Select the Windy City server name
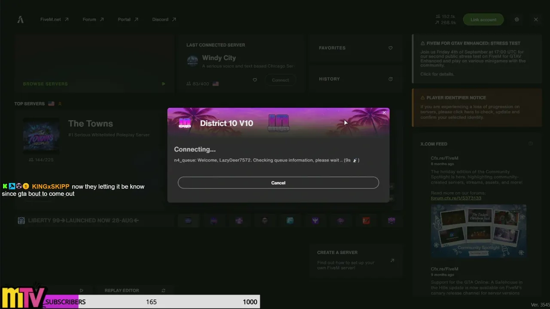The image size is (550, 309). [x=219, y=58]
